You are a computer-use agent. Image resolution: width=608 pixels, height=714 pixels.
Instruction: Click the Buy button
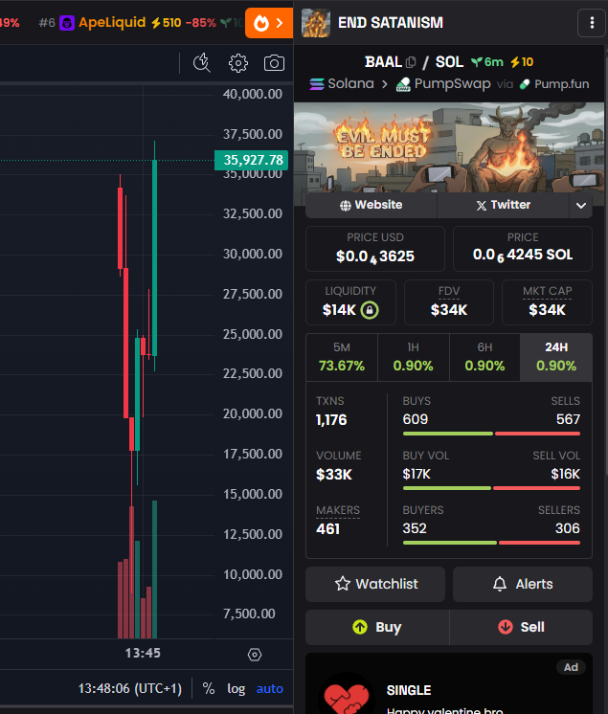tap(377, 627)
